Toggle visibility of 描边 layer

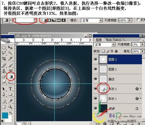point(95,79)
